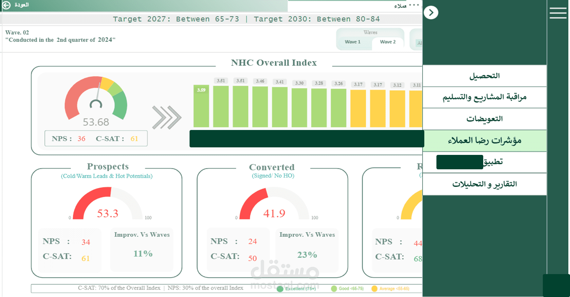Click '(Cold/Warm Leads & Hot Potentials)' subtitle
Image resolution: width=570 pixels, height=297 pixels.
tap(107, 176)
